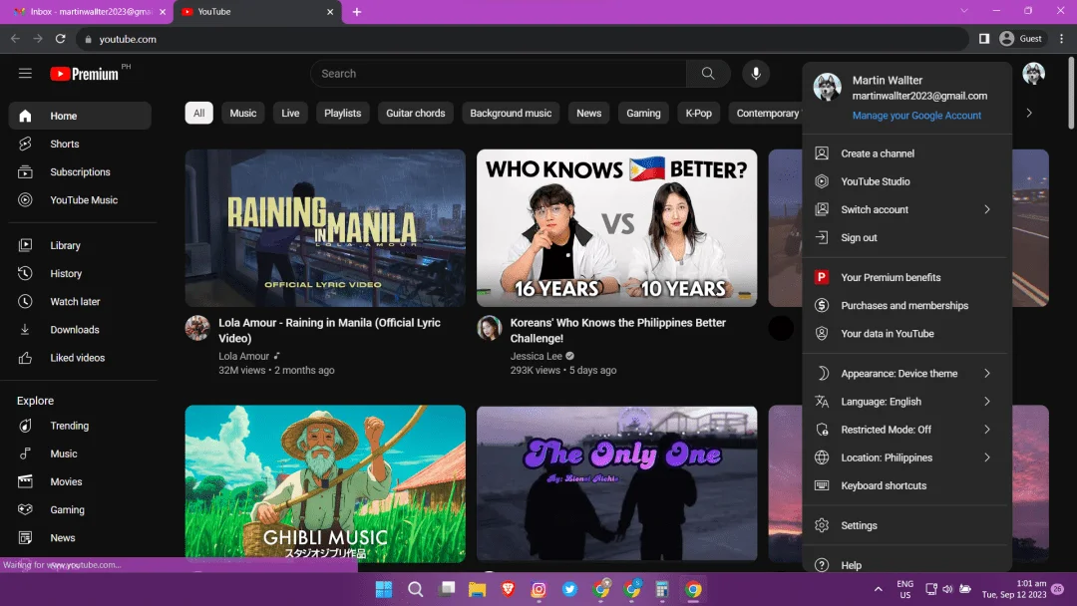This screenshot has height=606, width=1077.
Task: Open Trending under Explore
Action: tap(81, 427)
